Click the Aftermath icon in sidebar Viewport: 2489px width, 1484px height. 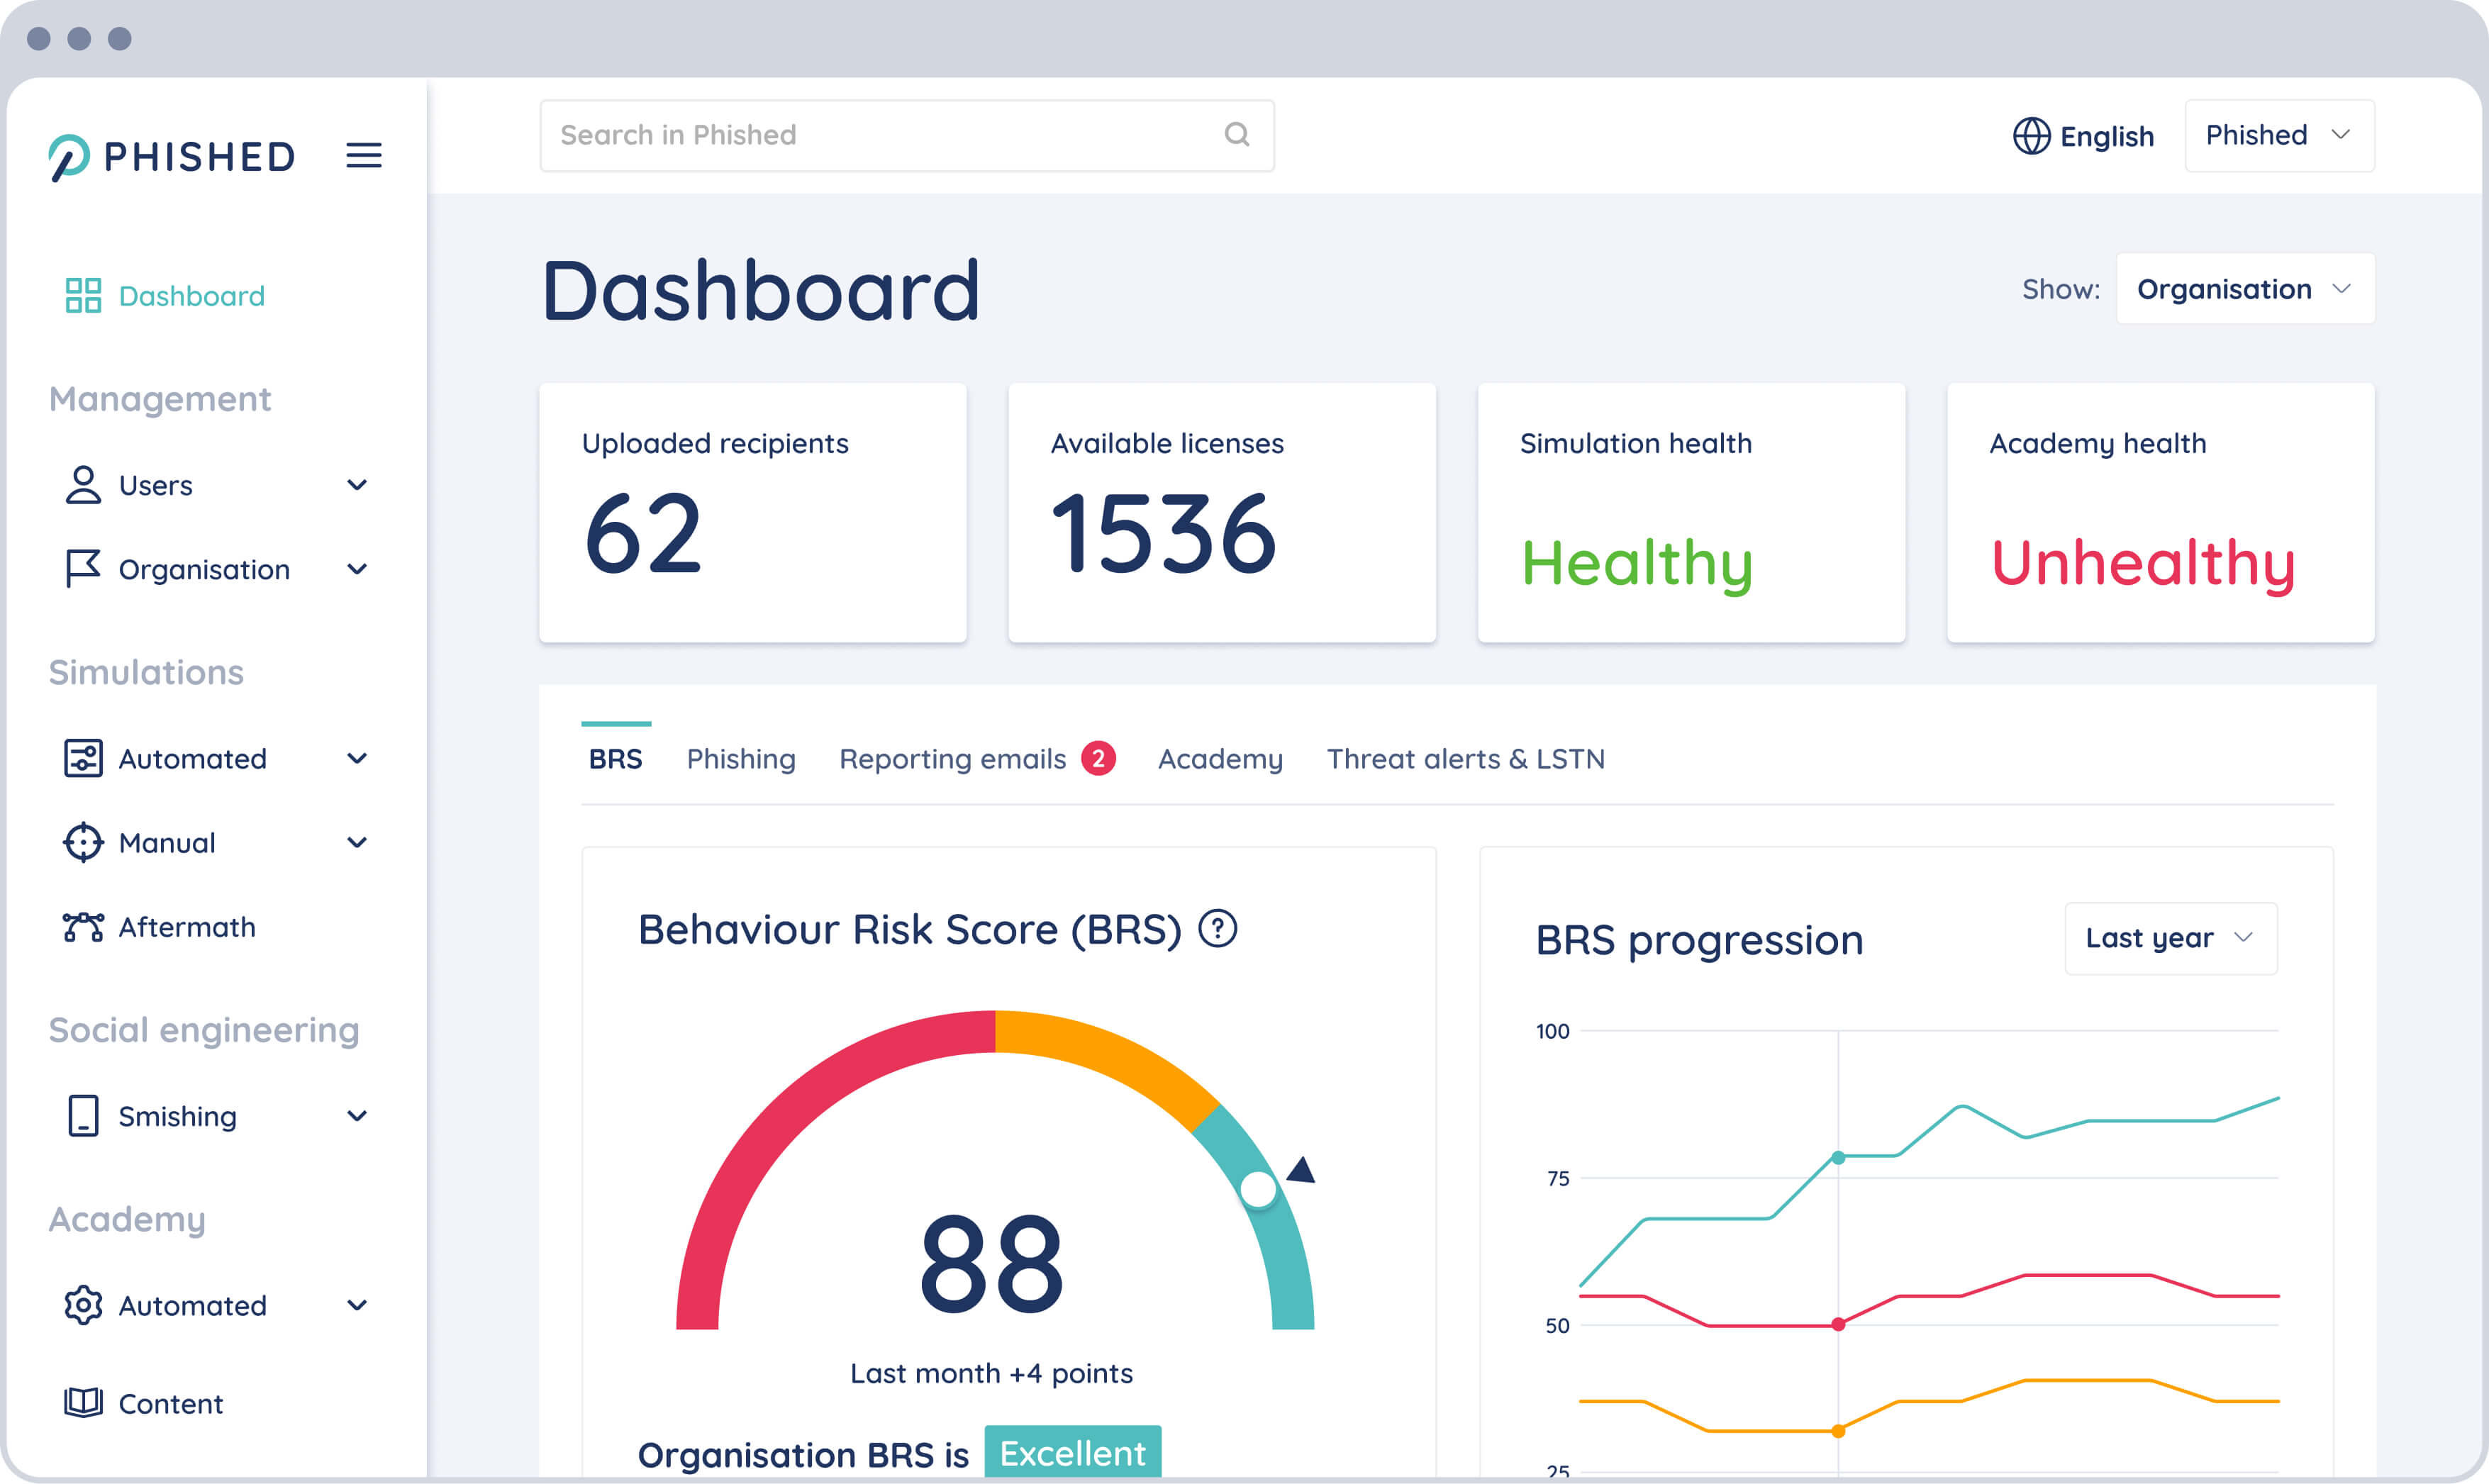point(84,927)
